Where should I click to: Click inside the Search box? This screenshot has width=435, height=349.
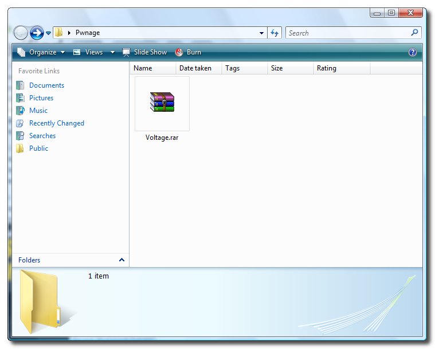347,33
